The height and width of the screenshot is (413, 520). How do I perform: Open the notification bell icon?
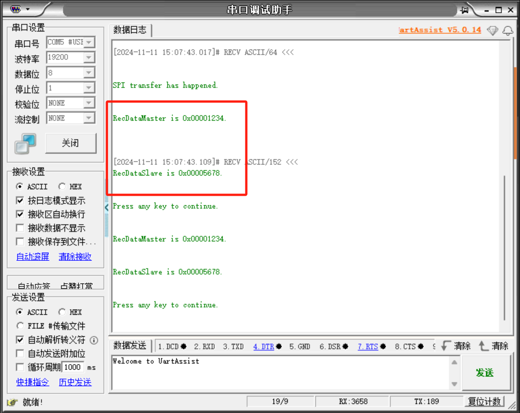[x=508, y=31]
